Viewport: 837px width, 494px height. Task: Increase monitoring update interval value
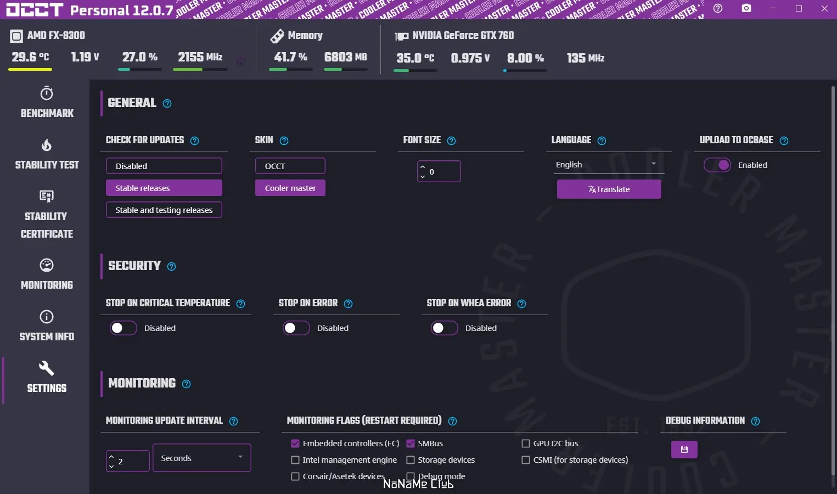click(x=111, y=456)
